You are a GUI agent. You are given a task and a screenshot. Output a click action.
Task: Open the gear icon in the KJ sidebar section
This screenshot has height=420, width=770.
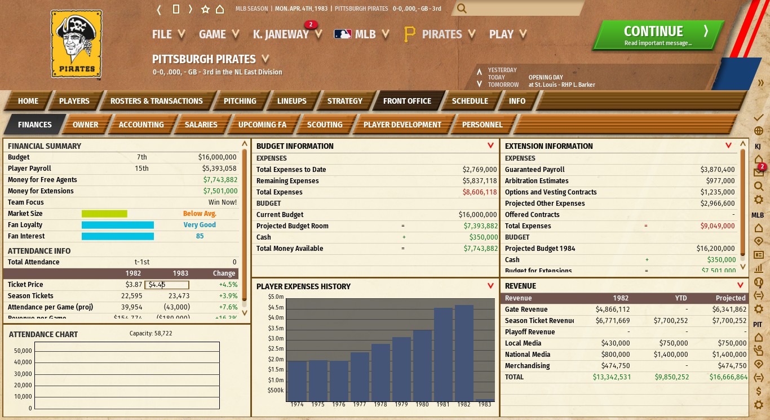(x=758, y=200)
